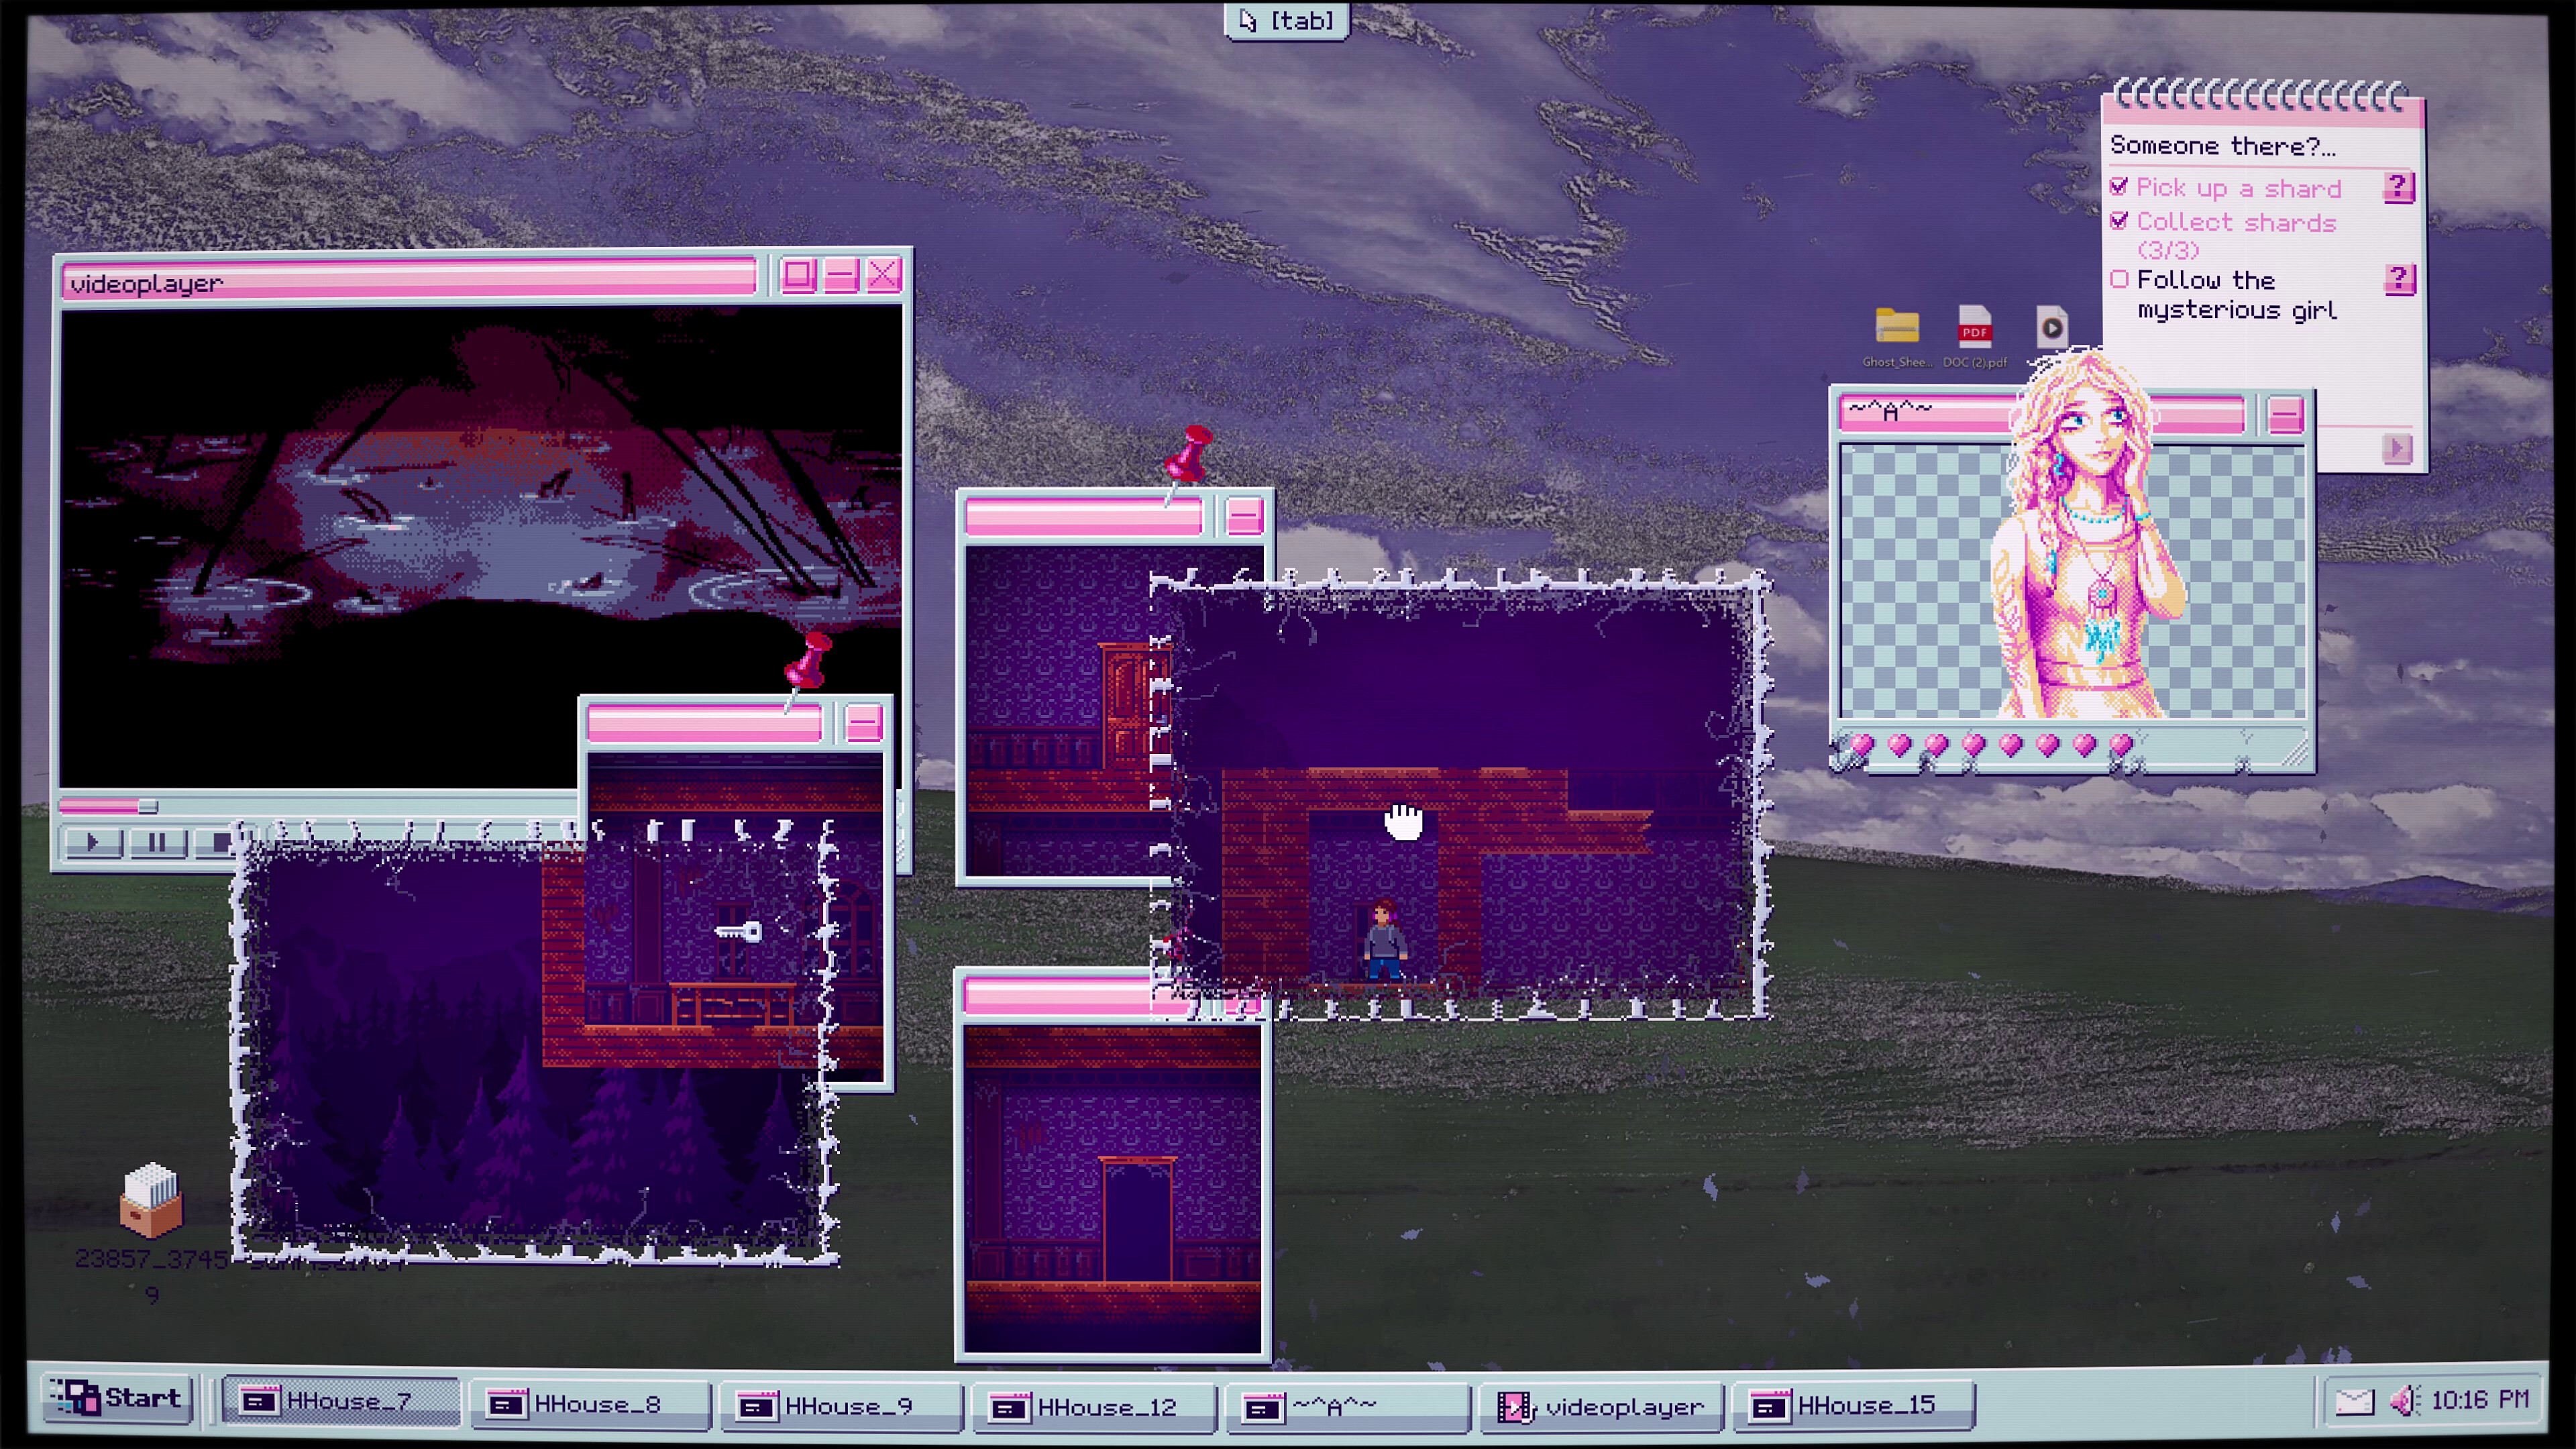
Task: Pause the videoplayer playback
Action: 157,843
